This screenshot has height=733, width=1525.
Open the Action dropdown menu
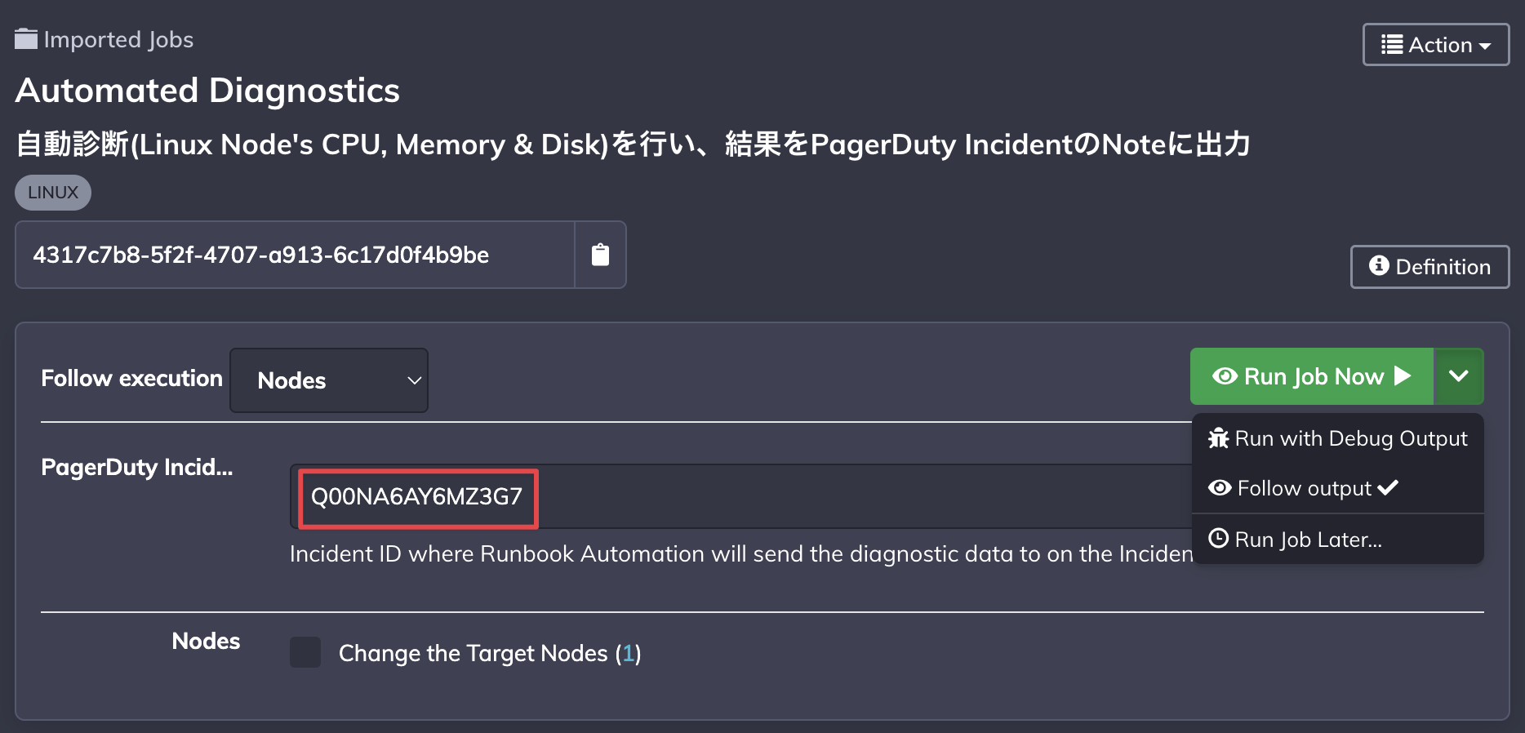click(x=1436, y=44)
